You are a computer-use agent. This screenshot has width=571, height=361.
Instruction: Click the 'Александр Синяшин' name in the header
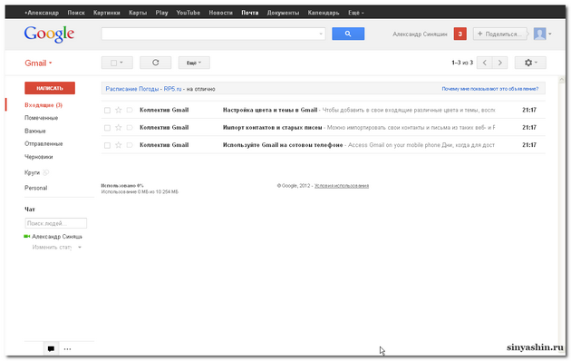(420, 34)
